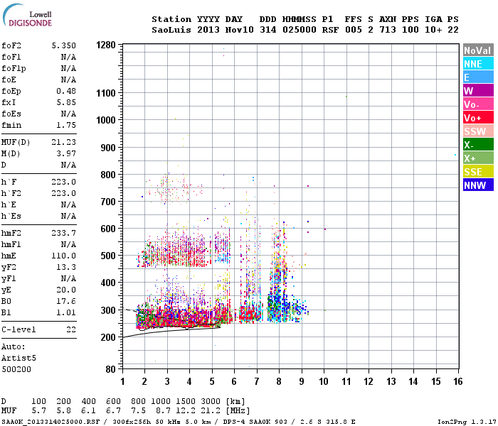Click the B0 value 17.6

[66, 301]
